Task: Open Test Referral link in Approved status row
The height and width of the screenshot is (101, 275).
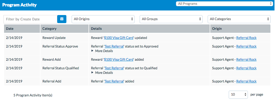Action: pos(114,46)
